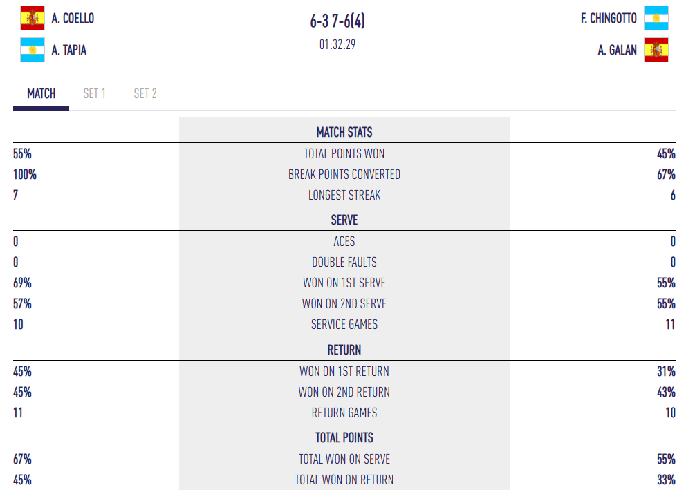Select player name A. Galan
The image size is (686, 501).
(618, 50)
